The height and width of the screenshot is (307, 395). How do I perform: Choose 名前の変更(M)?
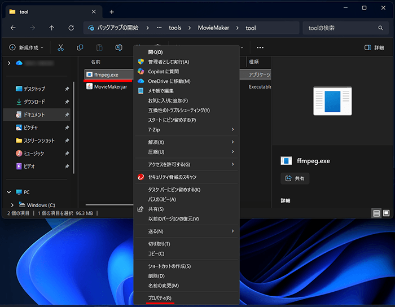187,286
